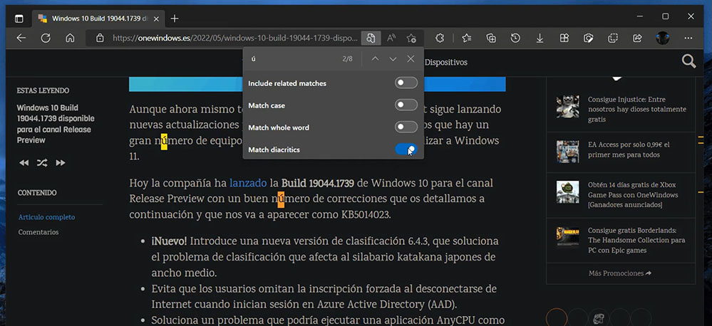
Task: Open Xbox Game Pass giveaway promotion
Action: point(633,195)
